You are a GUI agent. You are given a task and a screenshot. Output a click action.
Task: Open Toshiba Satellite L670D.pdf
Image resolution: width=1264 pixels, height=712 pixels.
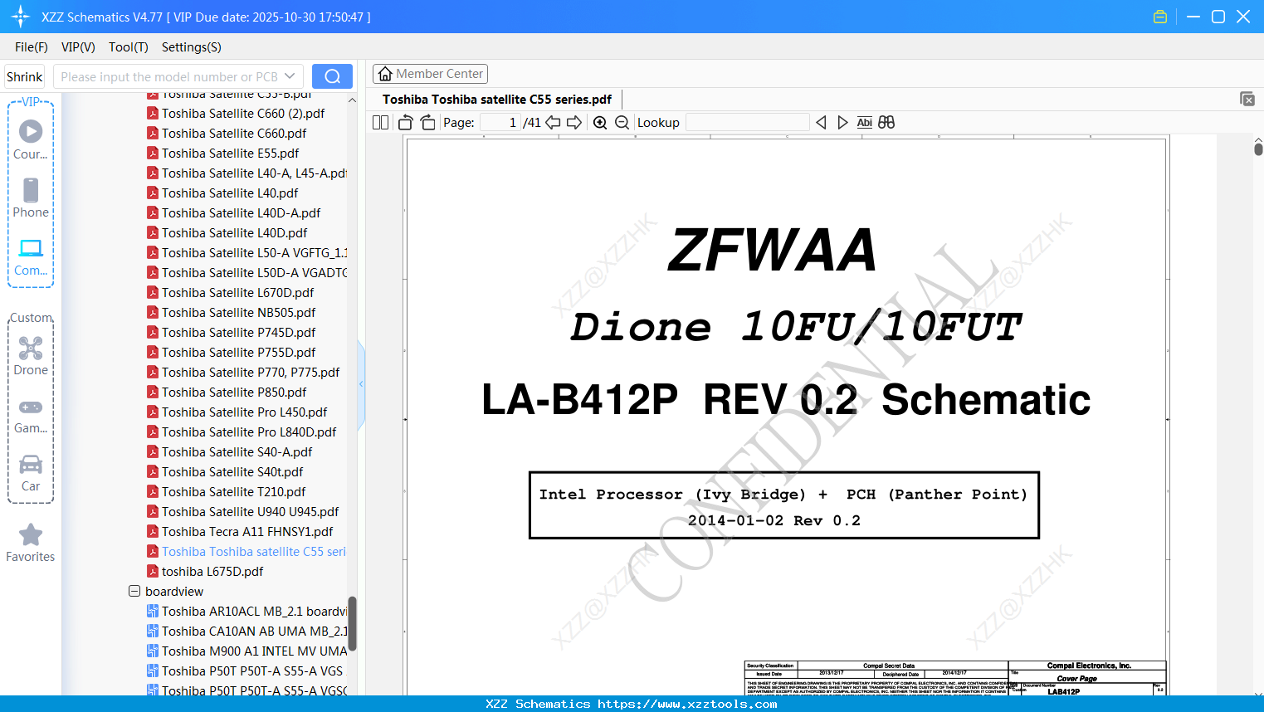click(x=230, y=293)
